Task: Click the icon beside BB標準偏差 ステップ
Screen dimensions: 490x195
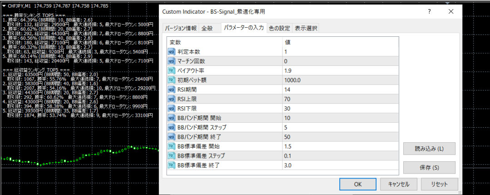Action: (x=171, y=156)
